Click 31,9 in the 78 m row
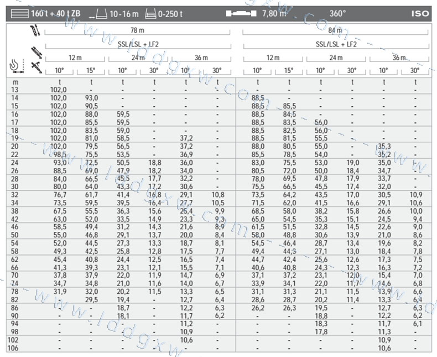Viewport: 437px width, 357px height. pyautogui.click(x=60, y=292)
